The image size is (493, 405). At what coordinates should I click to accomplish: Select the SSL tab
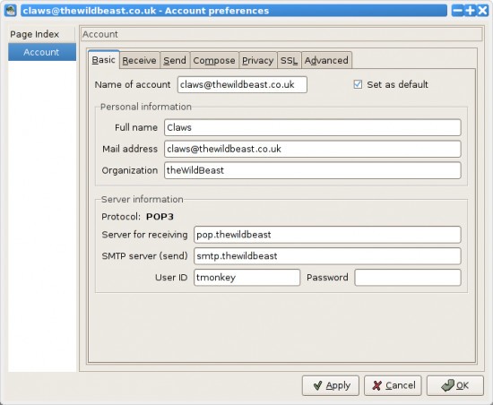289,60
